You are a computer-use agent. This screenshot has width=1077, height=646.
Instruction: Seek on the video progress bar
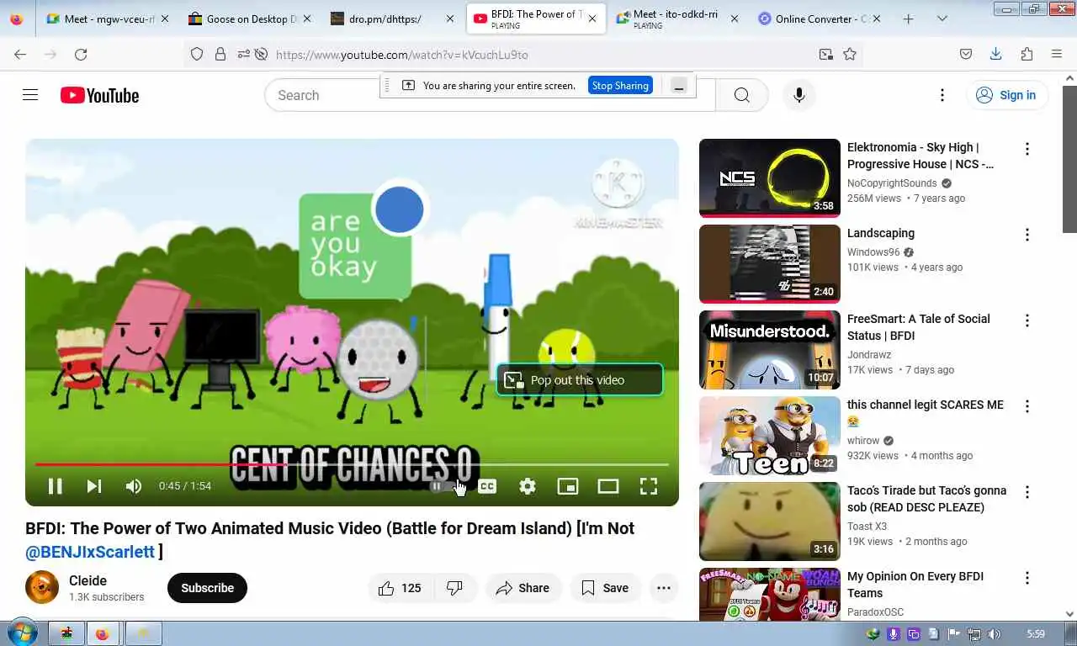click(352, 463)
